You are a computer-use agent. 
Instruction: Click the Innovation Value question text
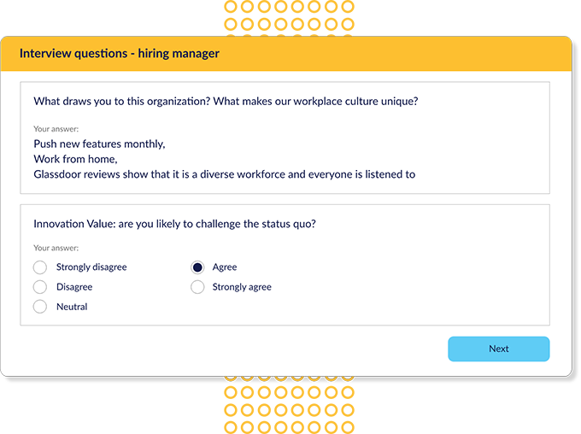[x=174, y=224]
